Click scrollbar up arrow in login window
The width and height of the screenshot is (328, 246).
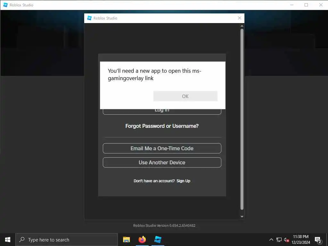point(242,26)
